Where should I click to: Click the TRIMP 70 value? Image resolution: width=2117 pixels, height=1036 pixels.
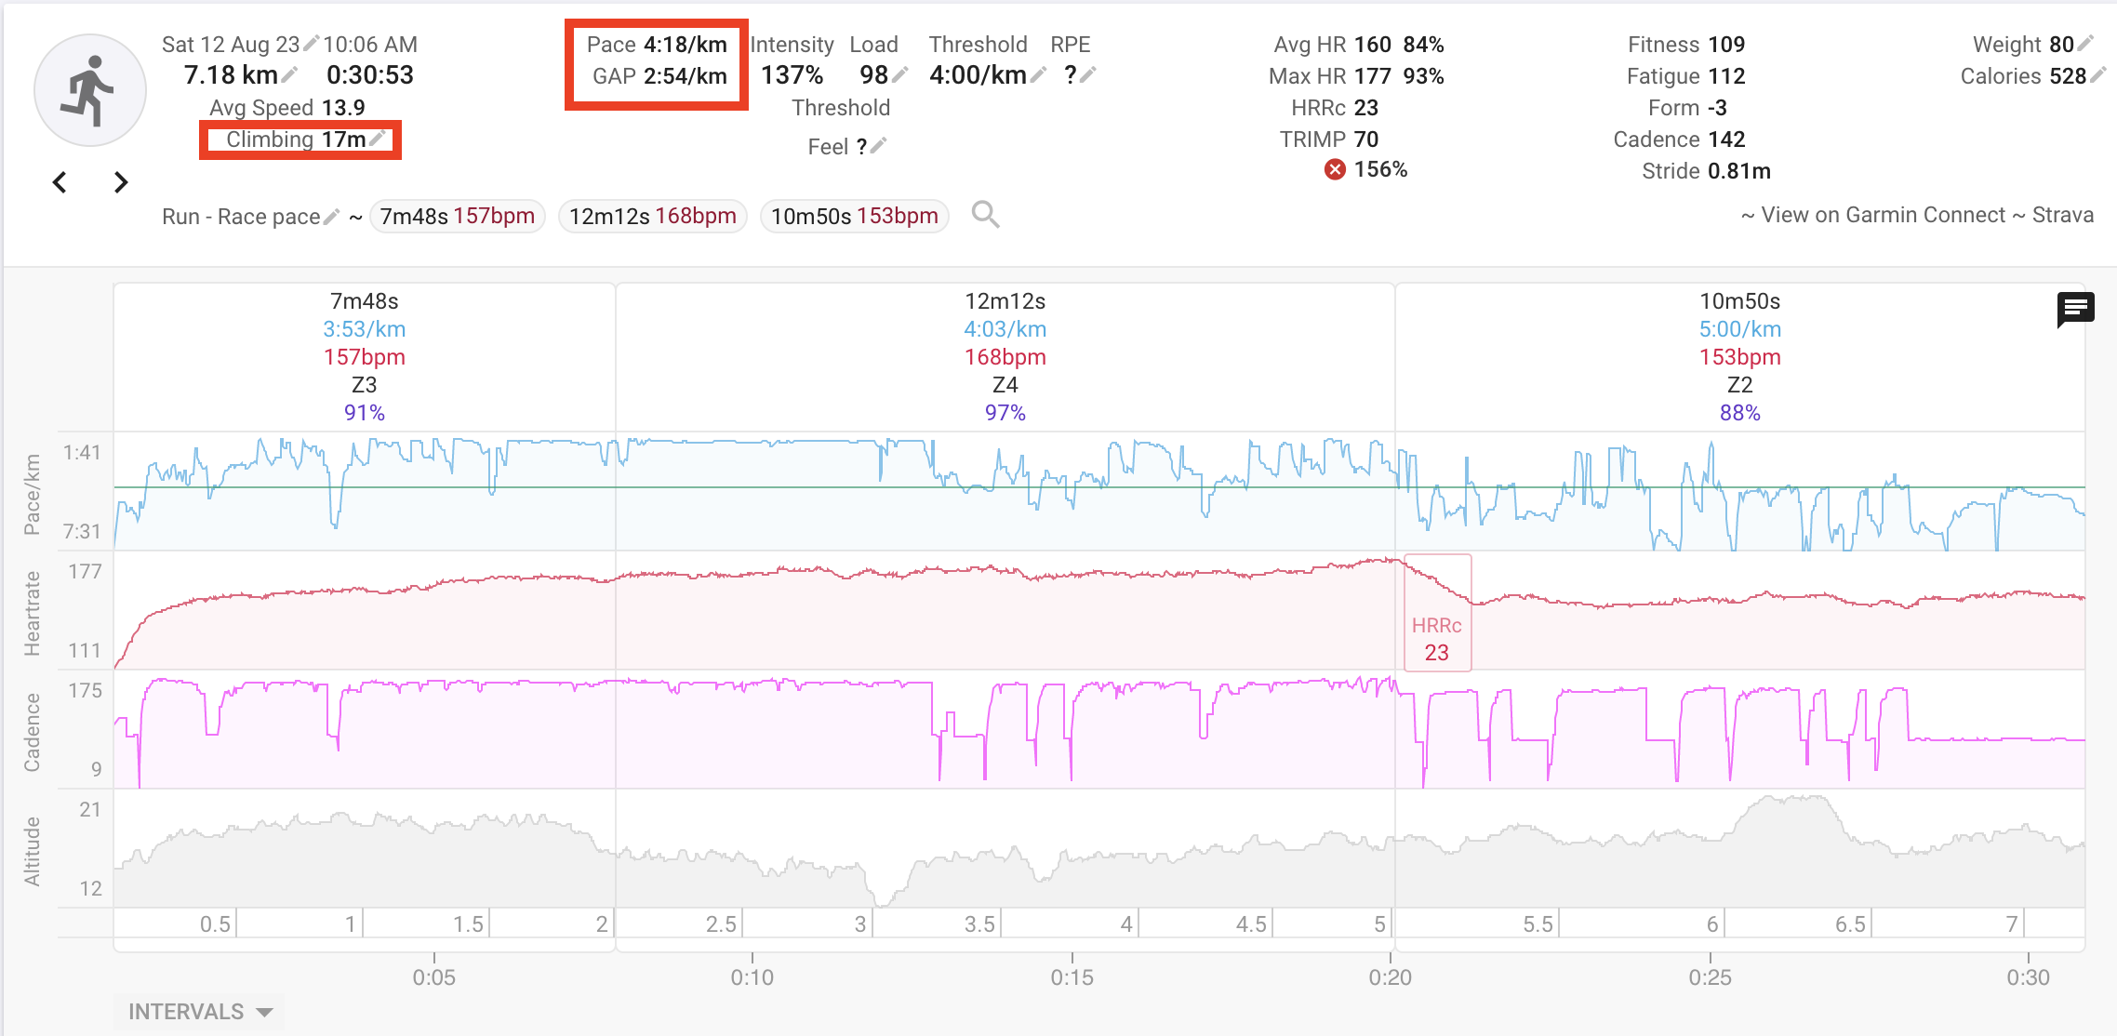pos(1366,139)
